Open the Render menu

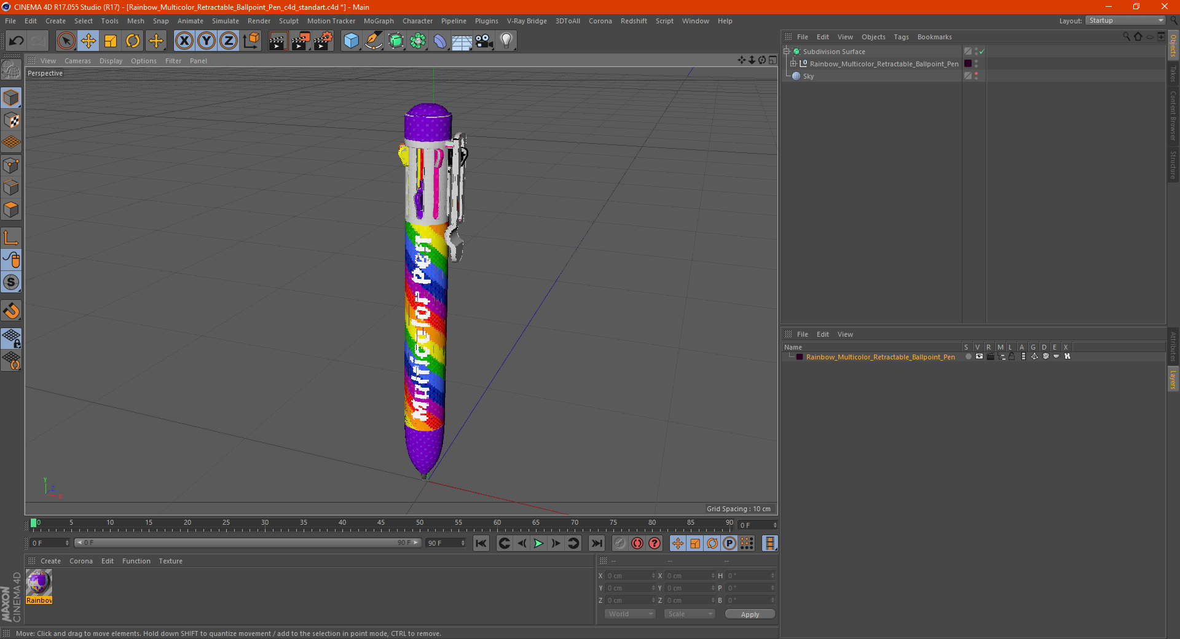(x=259, y=21)
